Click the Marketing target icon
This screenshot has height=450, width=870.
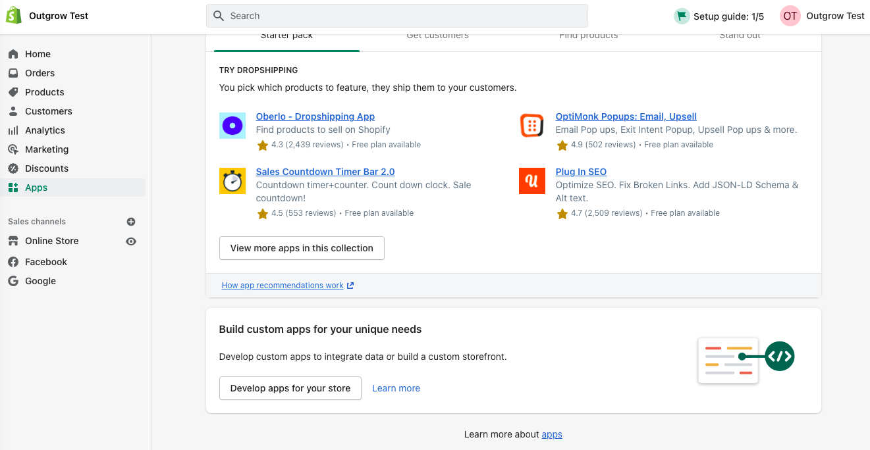pos(13,149)
